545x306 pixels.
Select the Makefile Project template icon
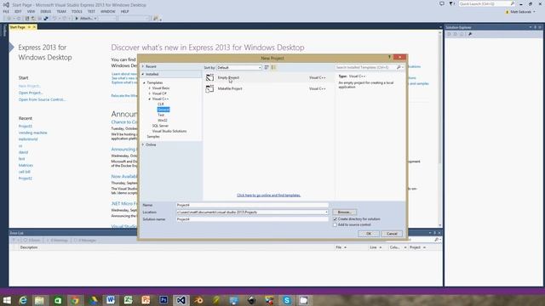point(209,88)
